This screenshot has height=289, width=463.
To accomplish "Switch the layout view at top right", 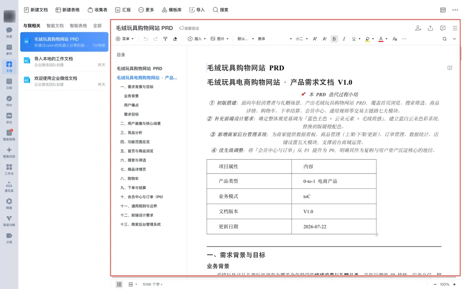I will (x=443, y=10).
